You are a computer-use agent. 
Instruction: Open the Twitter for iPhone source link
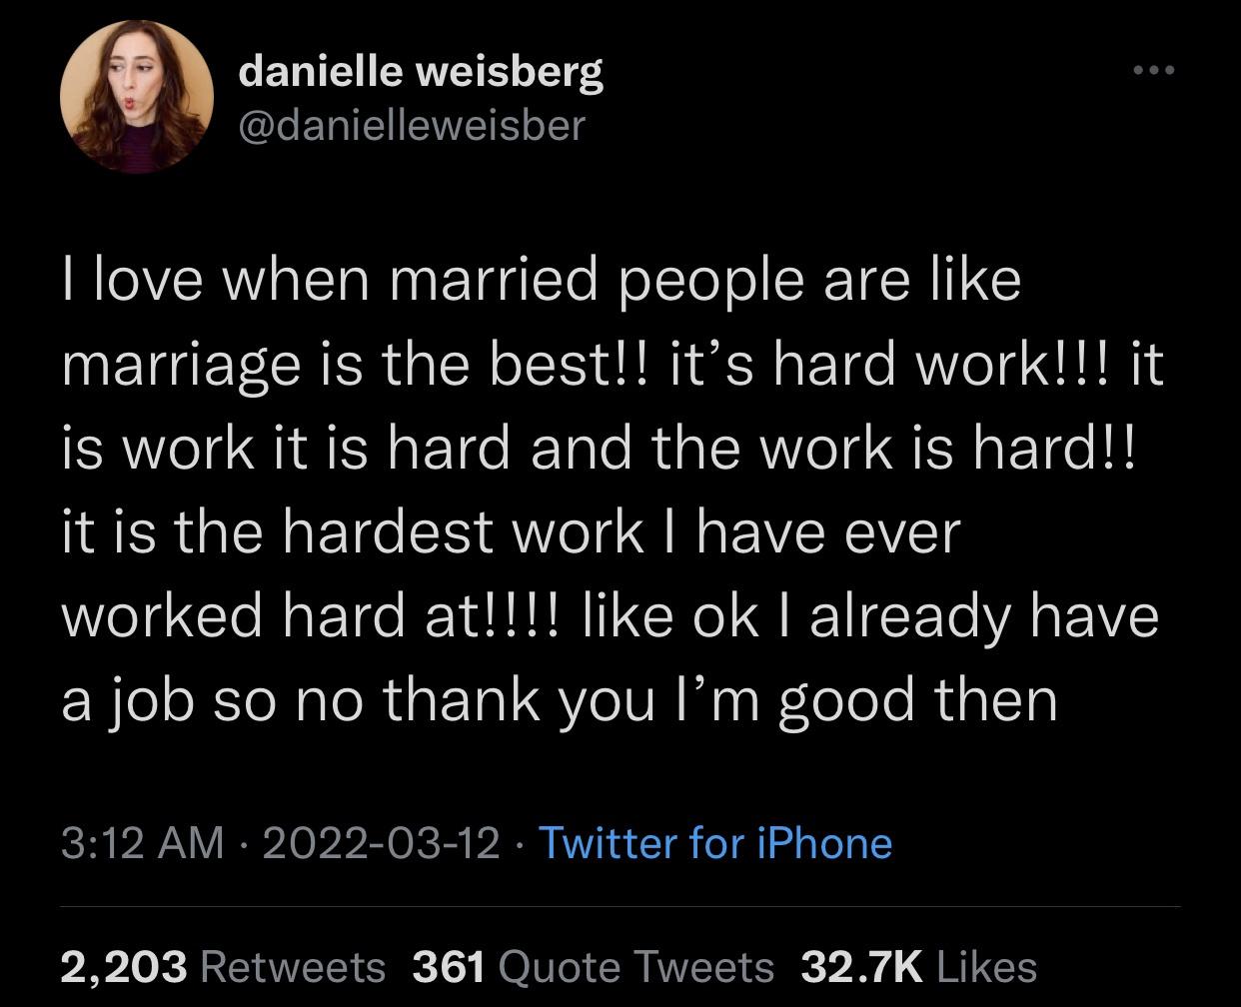pyautogui.click(x=715, y=843)
